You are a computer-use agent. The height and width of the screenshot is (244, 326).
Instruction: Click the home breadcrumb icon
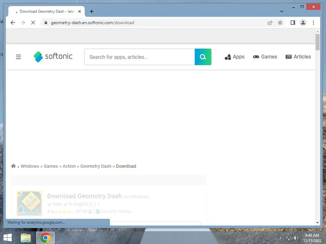13,166
